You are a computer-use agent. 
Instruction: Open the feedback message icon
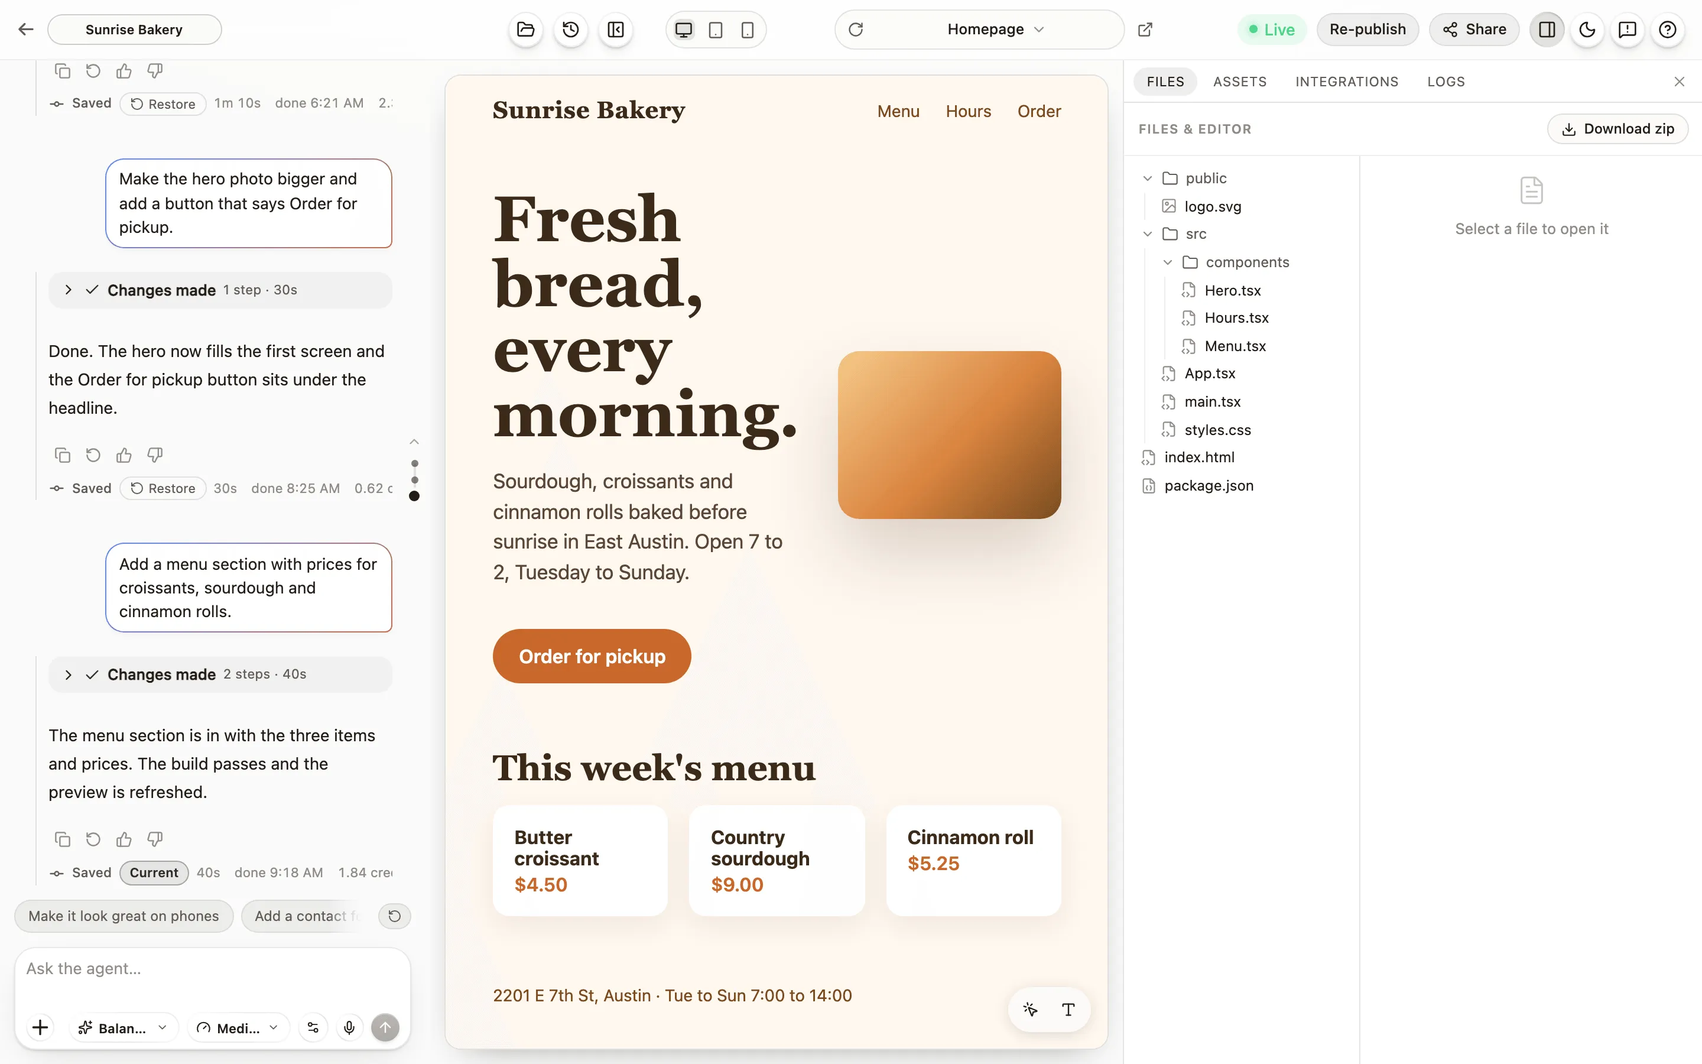coord(1628,30)
